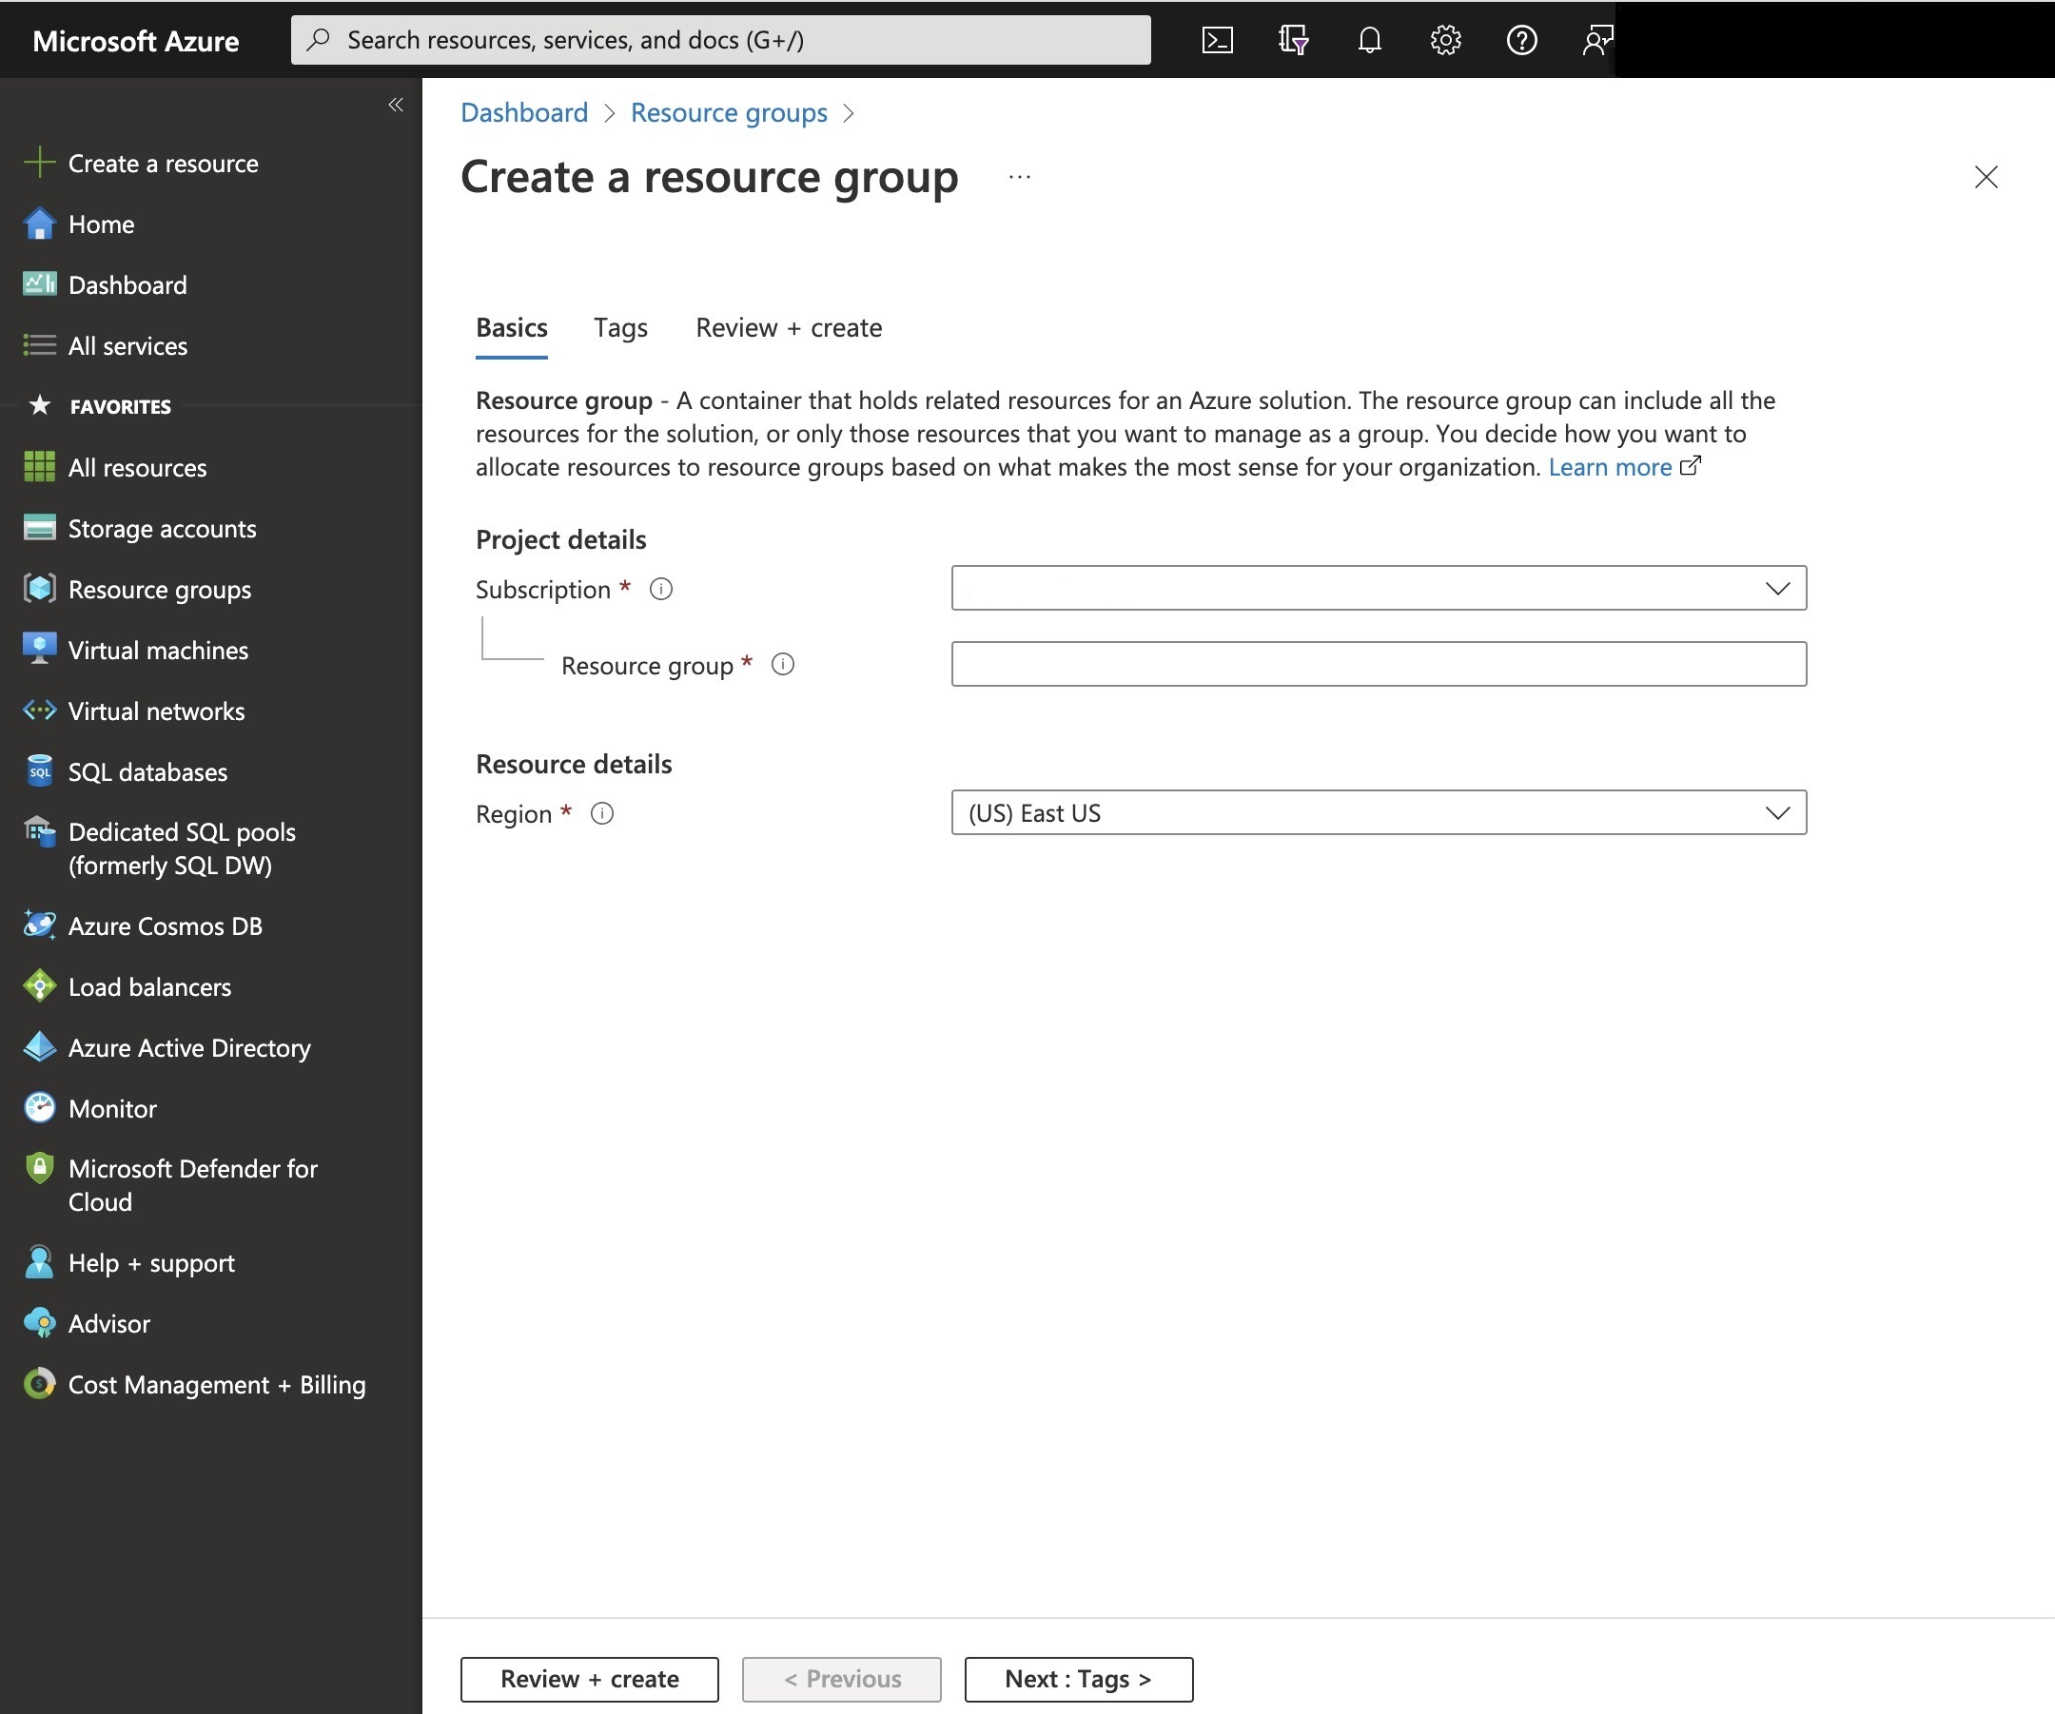Open the Cloud Shell icon
The height and width of the screenshot is (1714, 2055).
pos(1217,40)
